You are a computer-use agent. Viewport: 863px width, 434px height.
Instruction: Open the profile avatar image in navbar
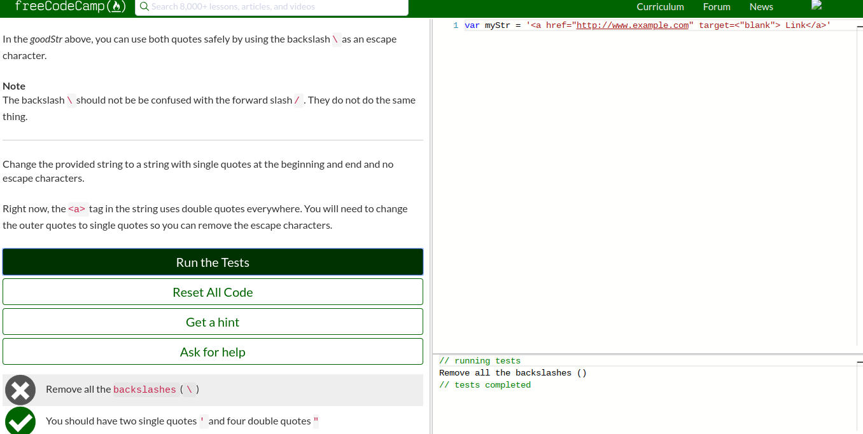[x=817, y=6]
